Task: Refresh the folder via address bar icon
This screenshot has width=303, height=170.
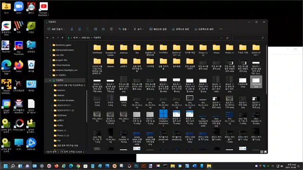Action: click(x=227, y=38)
